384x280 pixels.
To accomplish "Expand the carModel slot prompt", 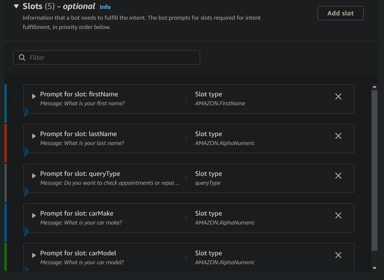I will (34, 255).
